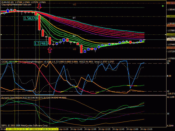Click the white current price tag 1.57601
This screenshot has width=175, height=131.
pyautogui.click(x=171, y=39)
